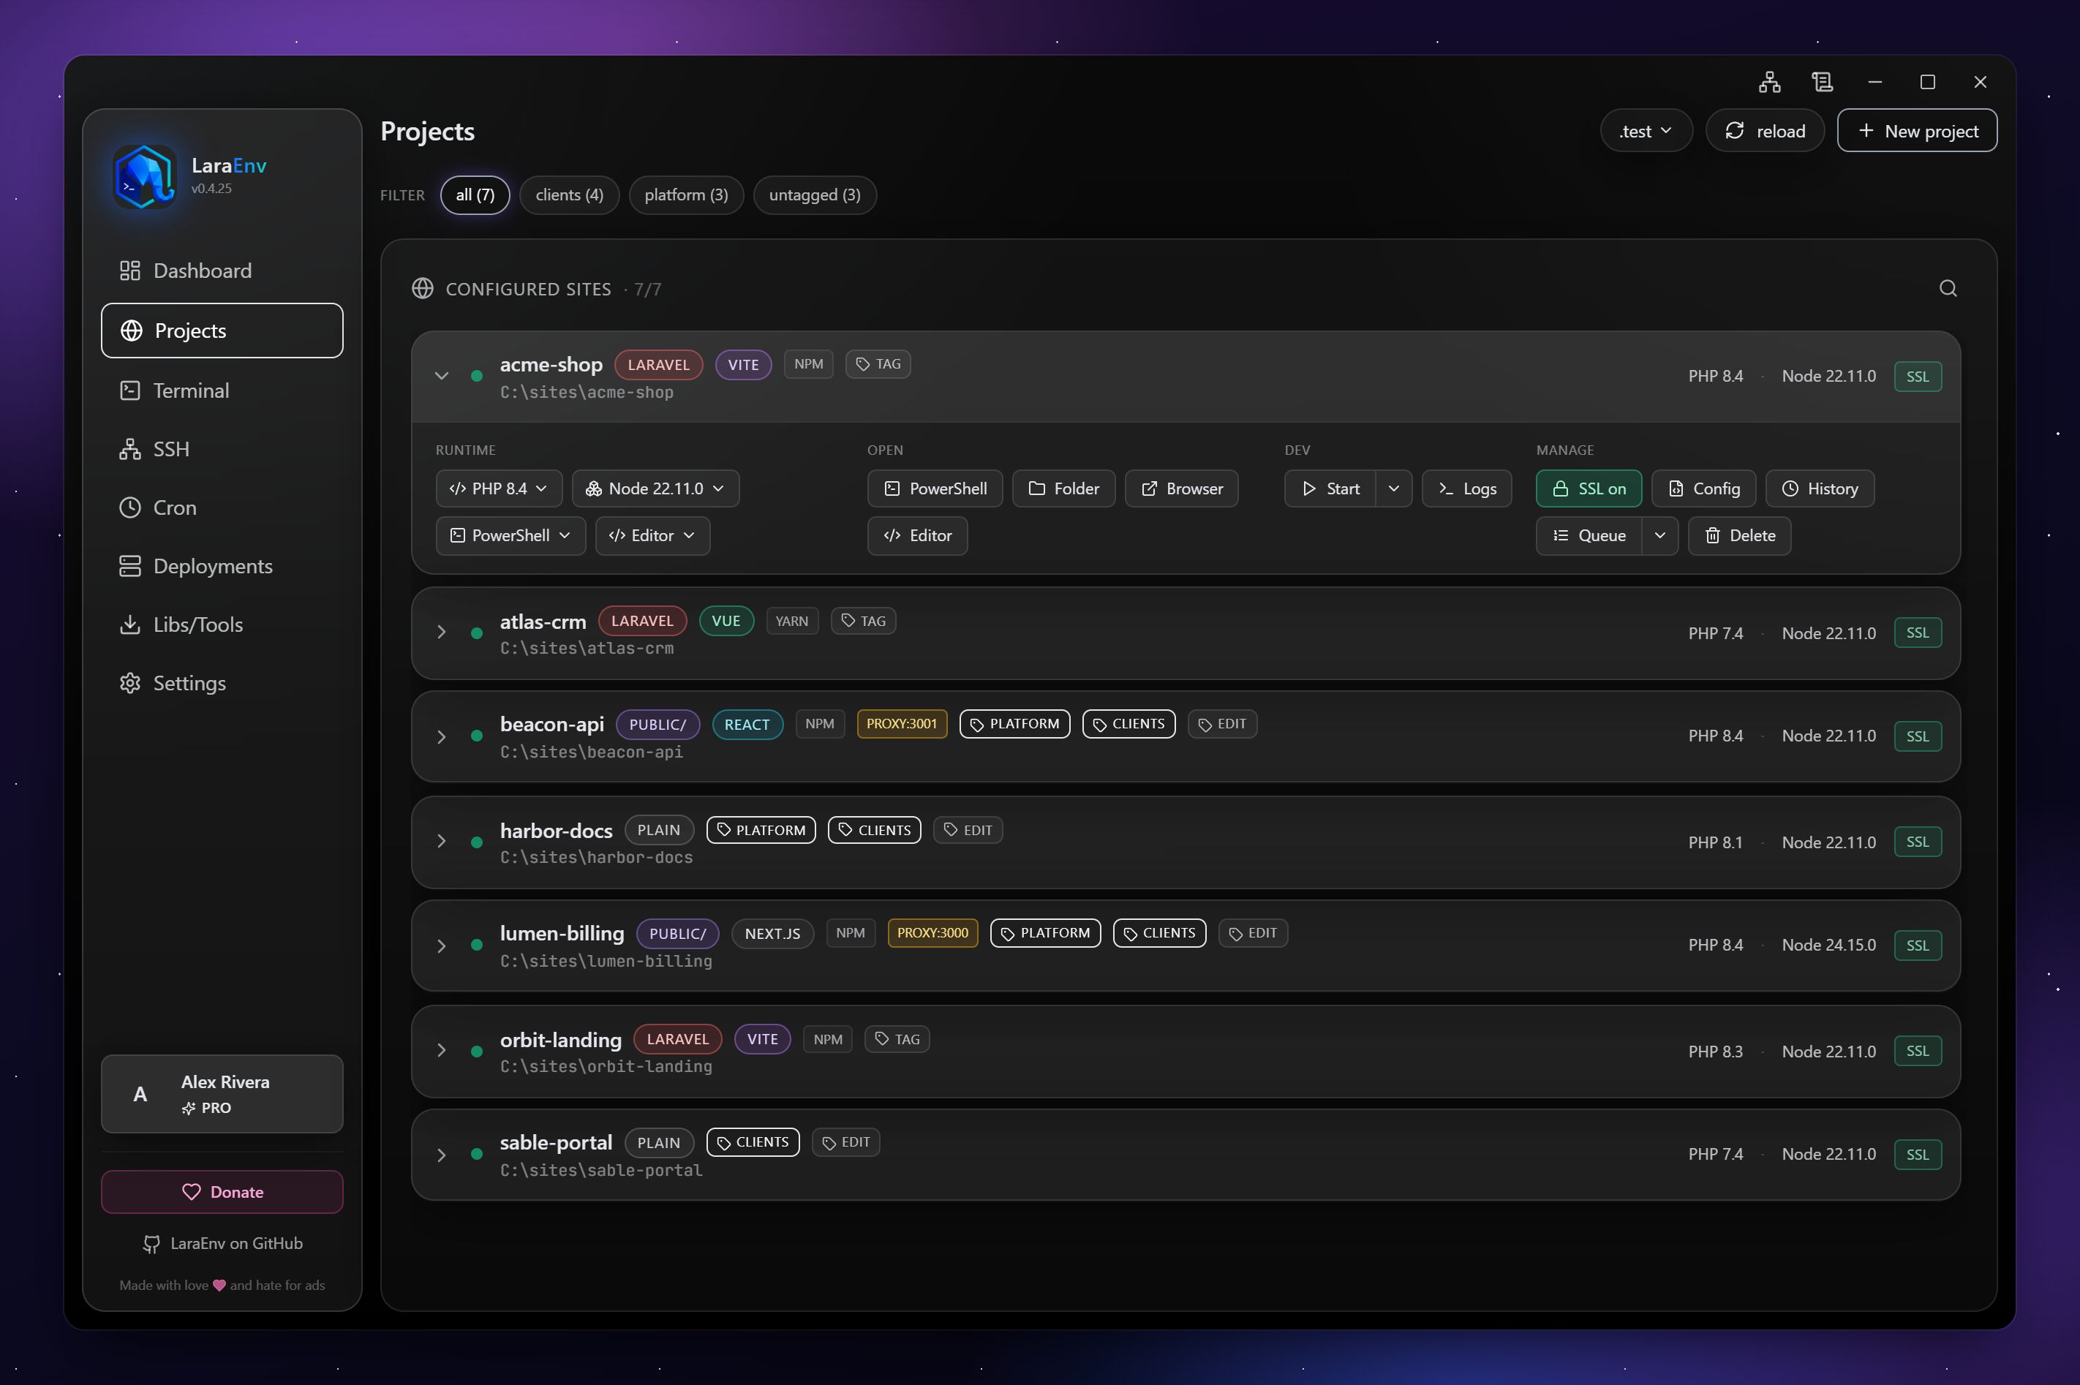Click the CLIENTS tag on harbor-docs
Image resolution: width=2080 pixels, height=1385 pixels.
[x=873, y=830]
